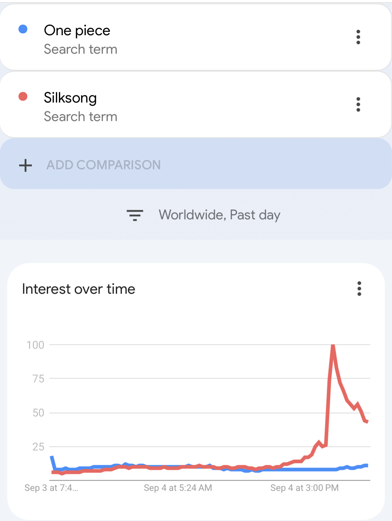Screen dimensions: 392x521
Task: Edit the Silksong search term
Action: (70, 98)
